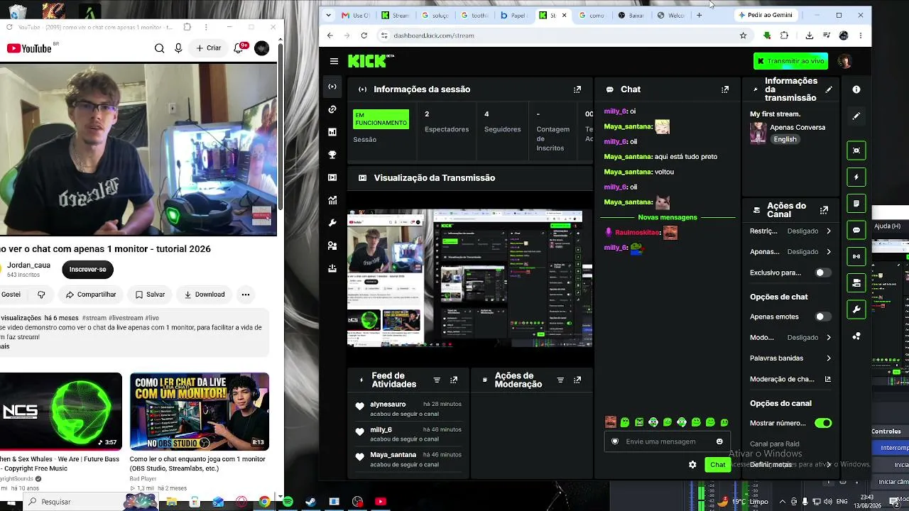This screenshot has width=909, height=511.
Task: Expand the Restriç... Desligado option
Action: 790,231
